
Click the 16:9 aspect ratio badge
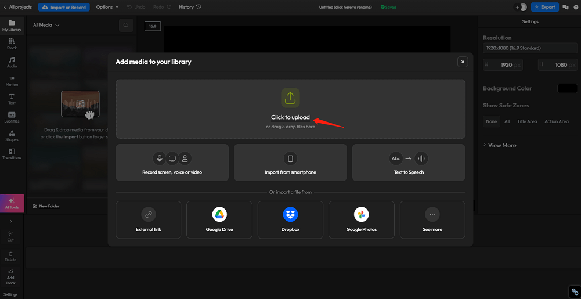(152, 26)
